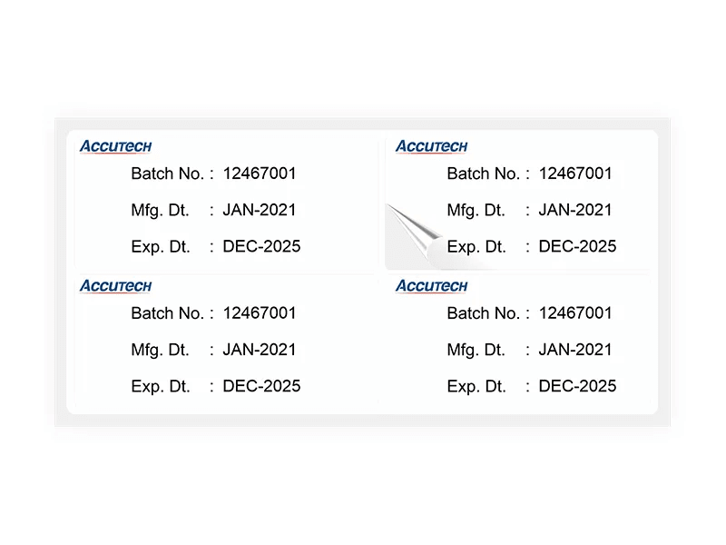Select batch number 12467001 on the top-right label
726x545 pixels.
[x=575, y=173]
